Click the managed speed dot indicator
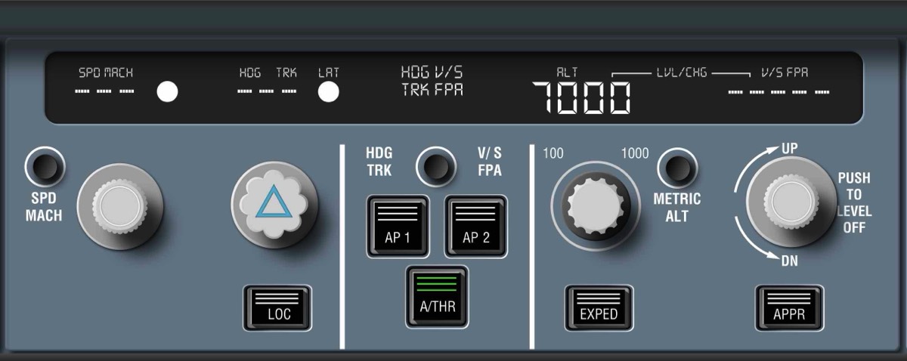 pos(167,92)
